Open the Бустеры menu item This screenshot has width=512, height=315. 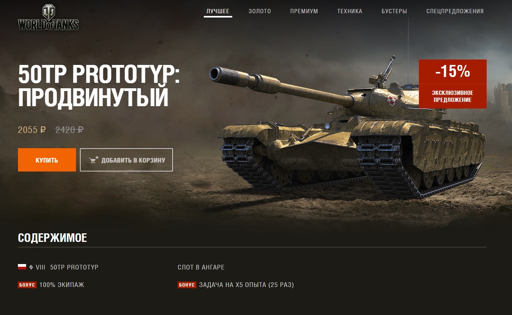pos(394,11)
